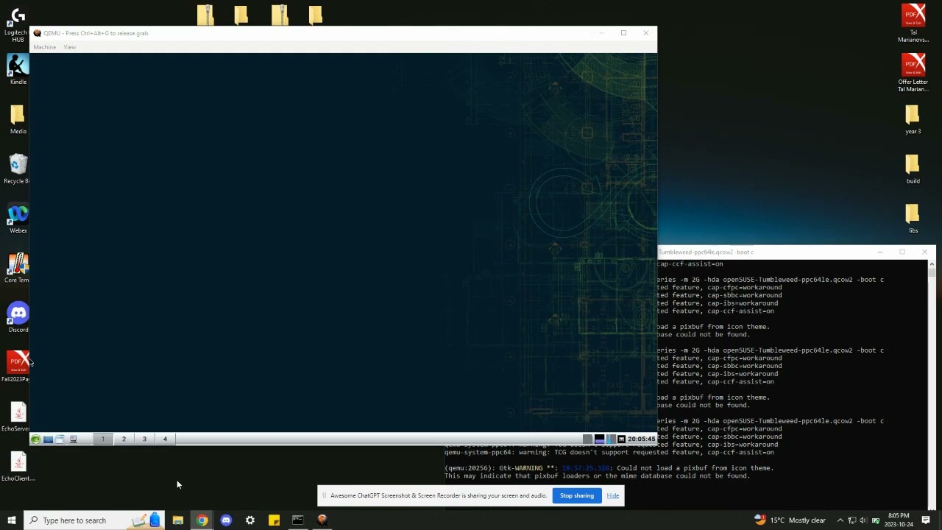Switch to the terminal window in the taskbar

click(x=298, y=520)
